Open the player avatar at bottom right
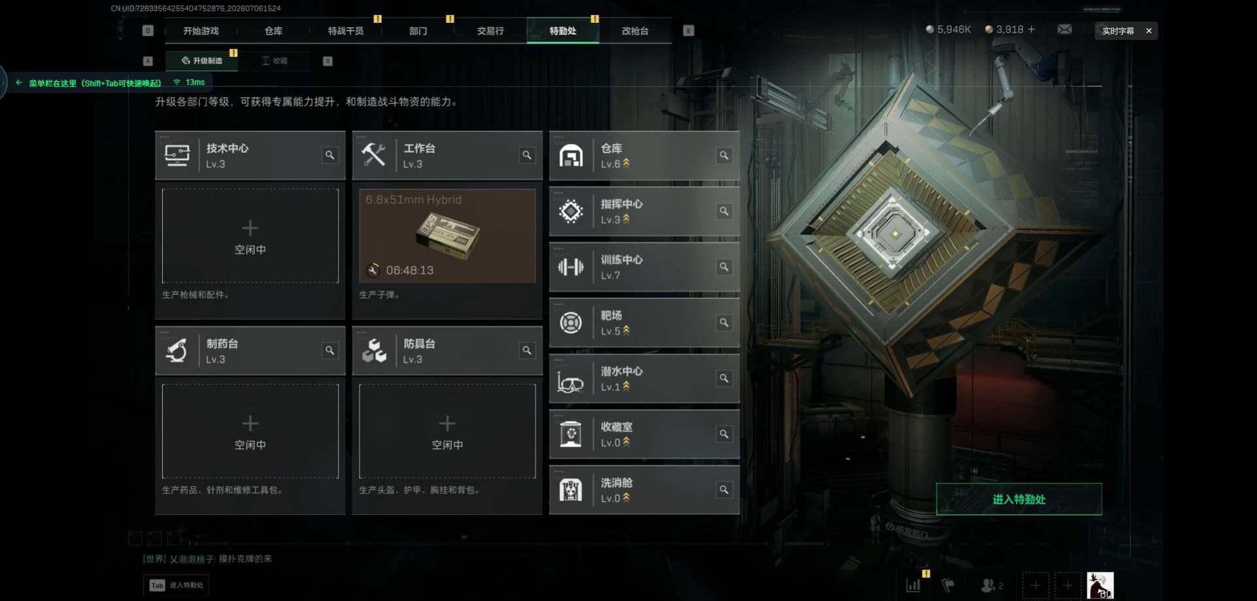The height and width of the screenshot is (601, 1257). pyautogui.click(x=1100, y=585)
